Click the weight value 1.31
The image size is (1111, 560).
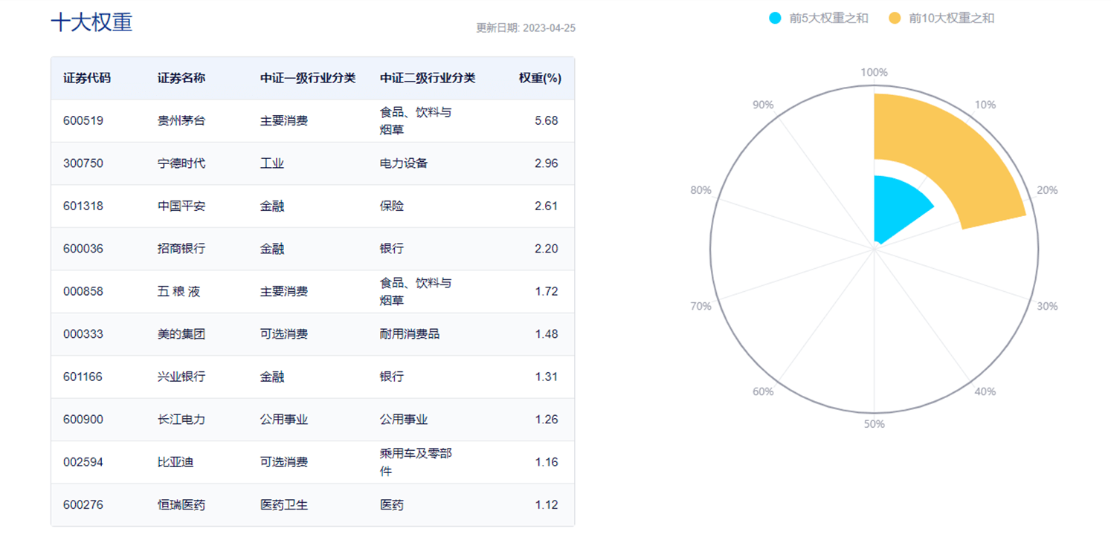(x=546, y=377)
